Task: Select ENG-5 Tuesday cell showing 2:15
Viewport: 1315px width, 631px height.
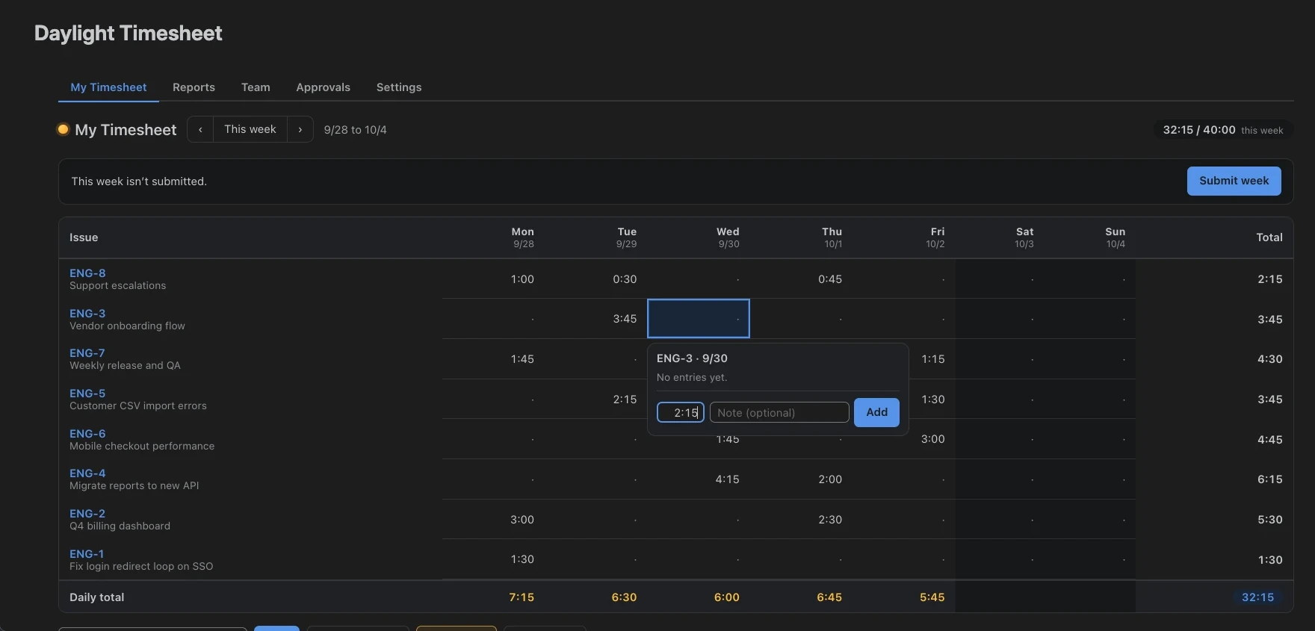Action: pyautogui.click(x=596, y=400)
